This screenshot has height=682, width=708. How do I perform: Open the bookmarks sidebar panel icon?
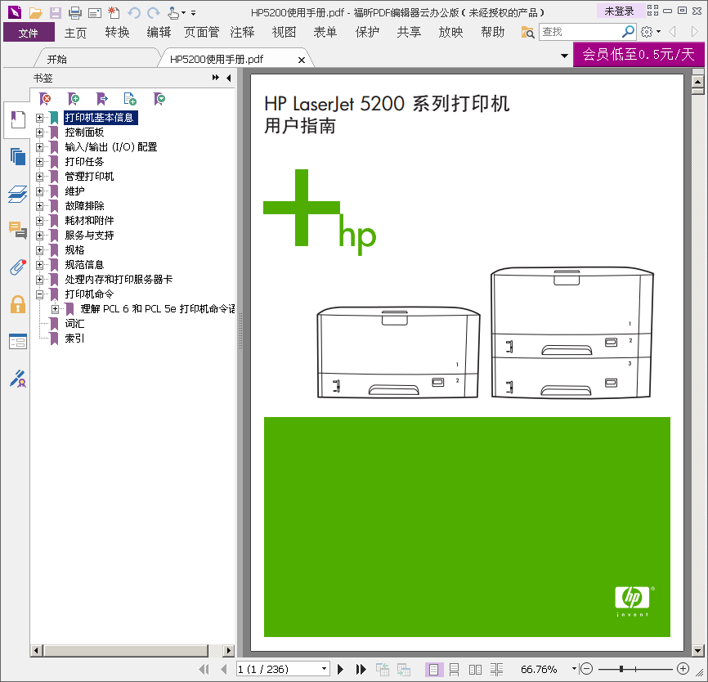(18, 119)
